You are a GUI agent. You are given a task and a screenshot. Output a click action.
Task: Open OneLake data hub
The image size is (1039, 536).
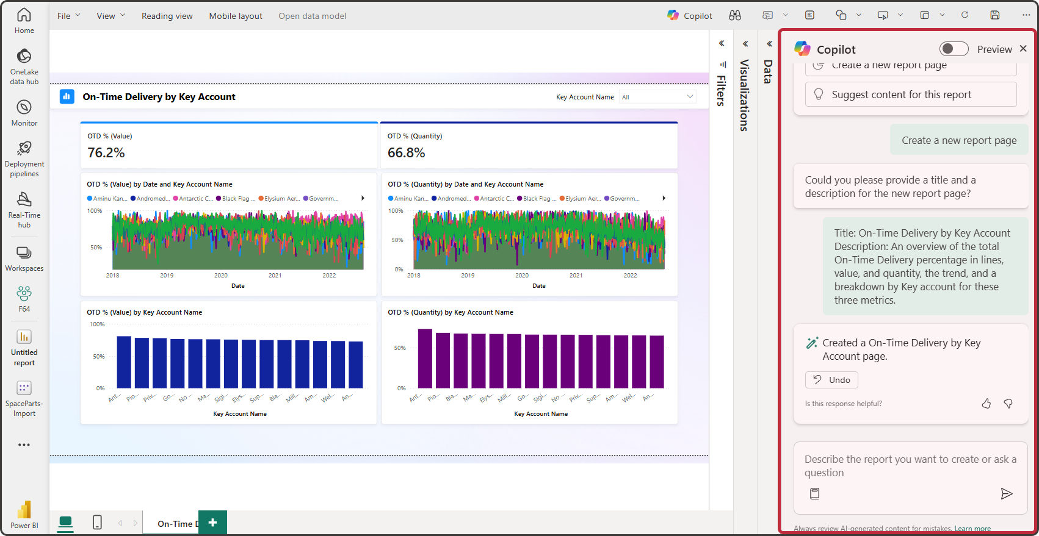click(24, 66)
